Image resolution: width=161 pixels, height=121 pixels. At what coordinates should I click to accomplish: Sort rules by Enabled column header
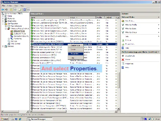coord(109,17)
